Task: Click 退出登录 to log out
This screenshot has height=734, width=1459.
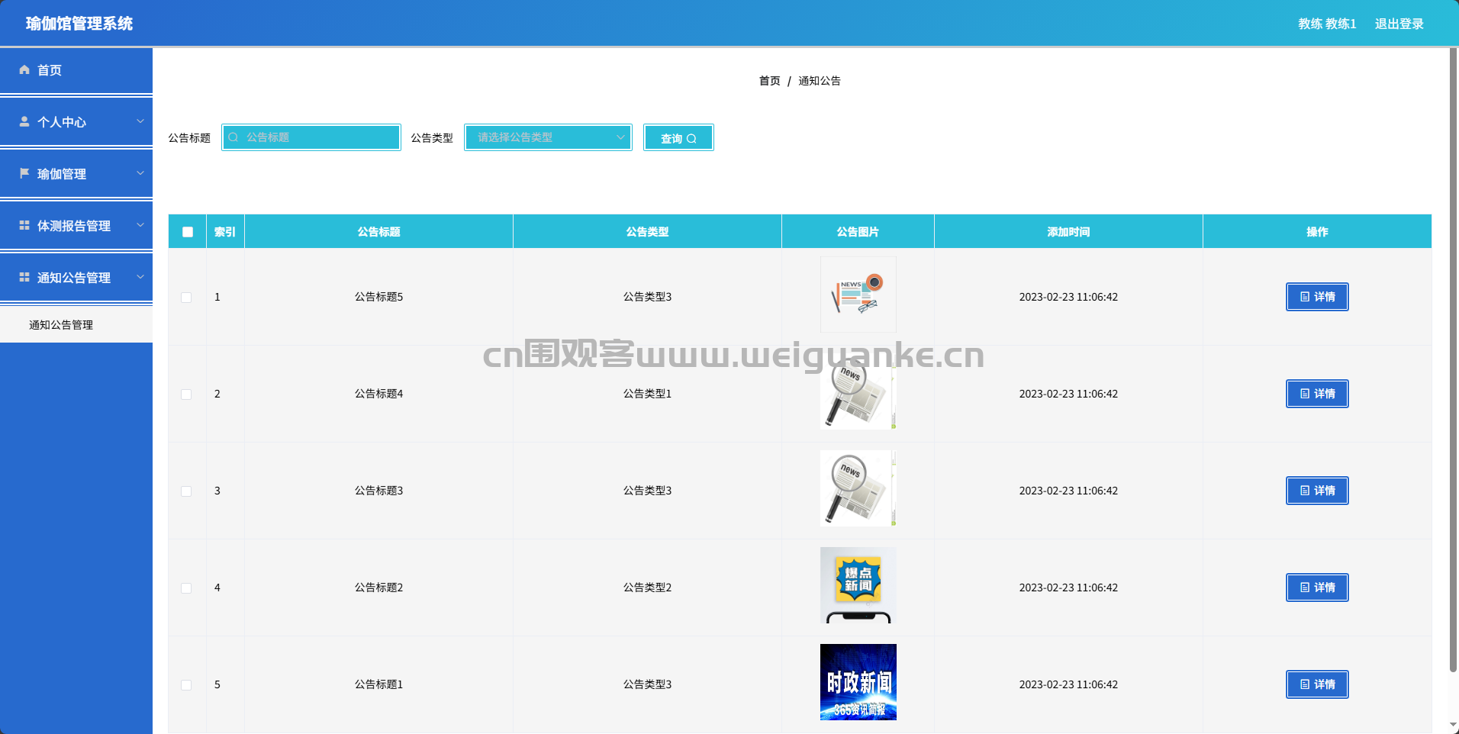Action: (x=1399, y=24)
